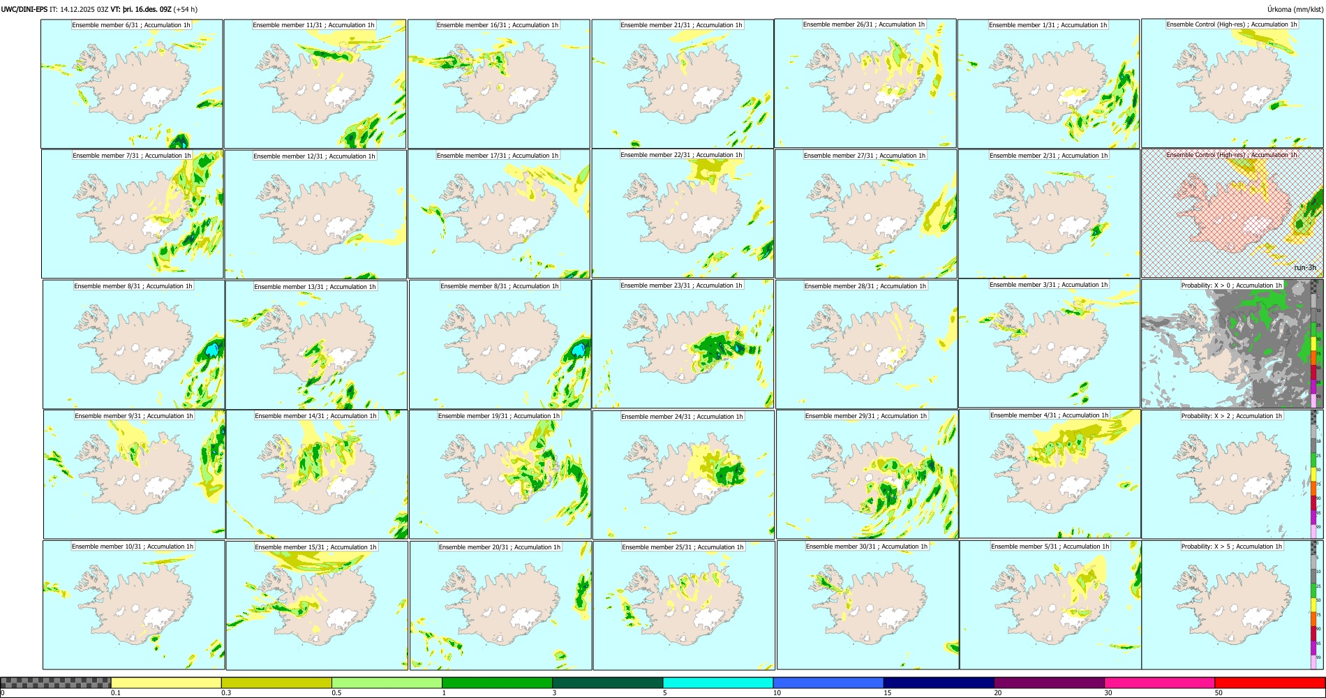Open the Ensemble member 21/31 map panel
This screenshot has height=698, width=1326.
click(682, 84)
